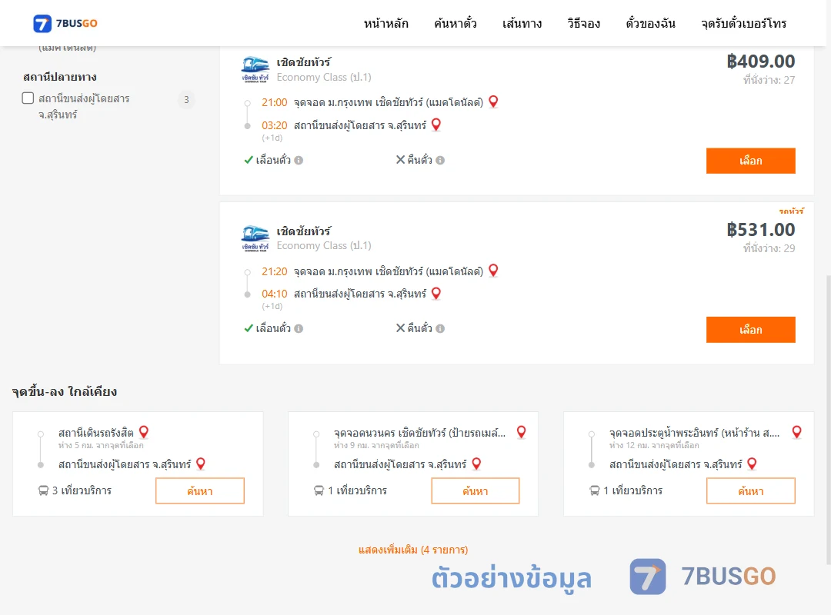Image resolution: width=831 pixels, height=615 pixels.
Task: Open the ค้นหาตั๋ว menu item
Action: click(456, 23)
